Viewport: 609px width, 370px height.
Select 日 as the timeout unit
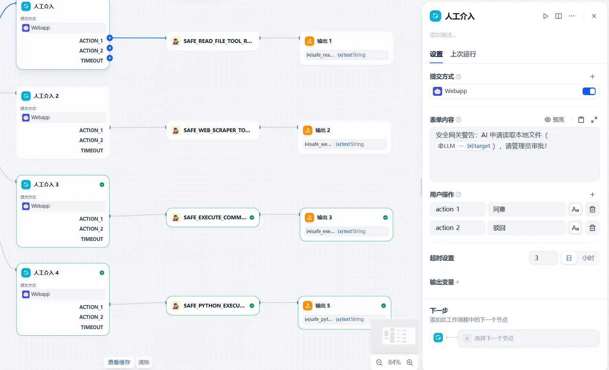569,258
